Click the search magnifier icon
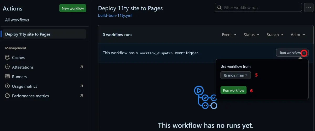 (219, 8)
